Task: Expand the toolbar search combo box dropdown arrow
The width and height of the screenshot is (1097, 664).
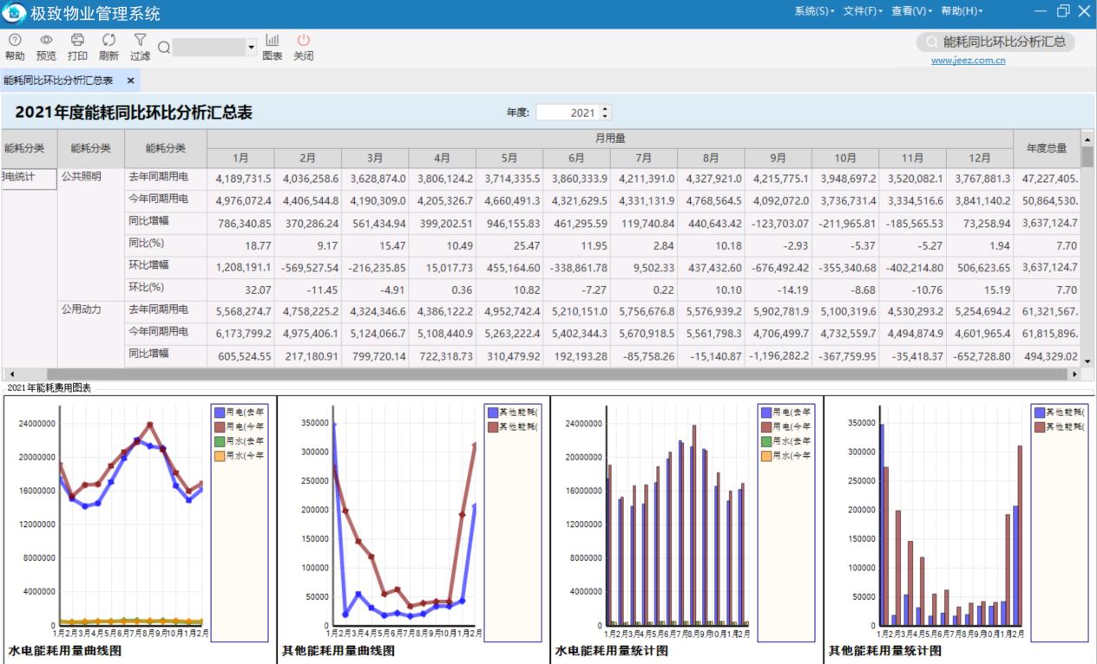Action: tap(252, 47)
